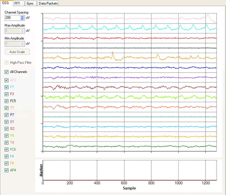Toggle the High-Pass Filter checkbox
Viewport: 226px width, 195px height.
point(7,63)
